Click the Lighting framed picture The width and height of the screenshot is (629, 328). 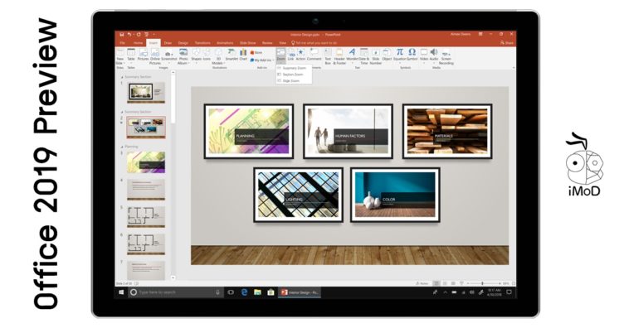point(299,195)
